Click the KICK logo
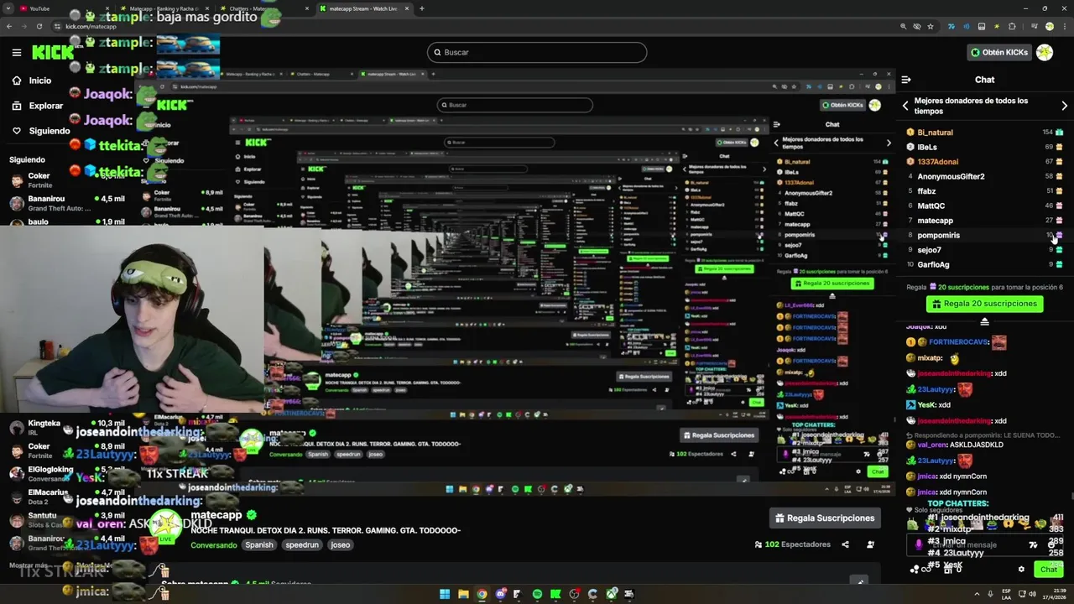Screen dimensions: 1074x604 pos(53,52)
